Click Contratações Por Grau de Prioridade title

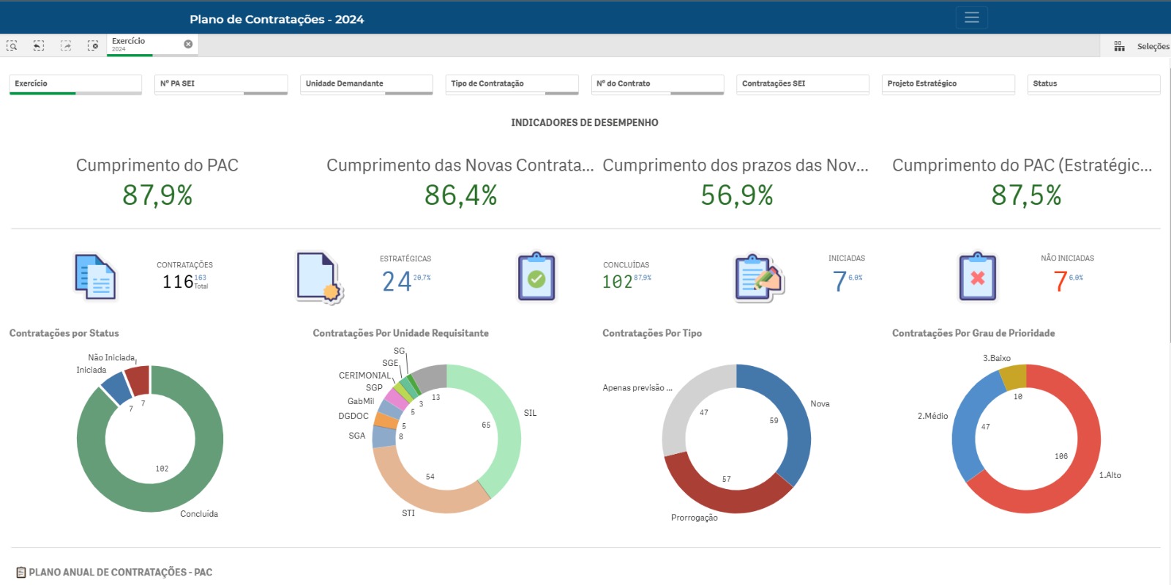(973, 333)
